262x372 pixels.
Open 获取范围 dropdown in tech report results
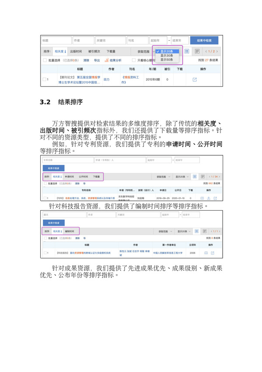(165, 231)
